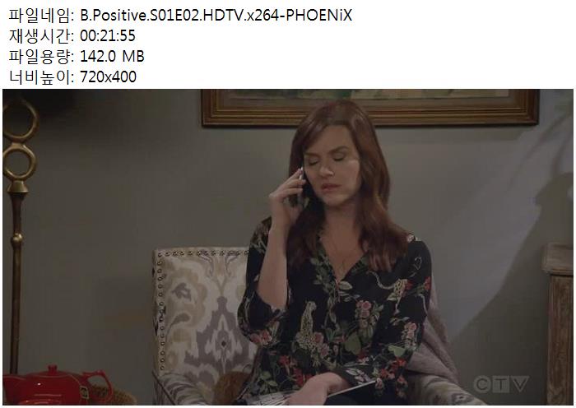Select the filename text B.Positive.S01E02.HDTV.x264-PHOENiX
This screenshot has height=408, width=576.
216,16
